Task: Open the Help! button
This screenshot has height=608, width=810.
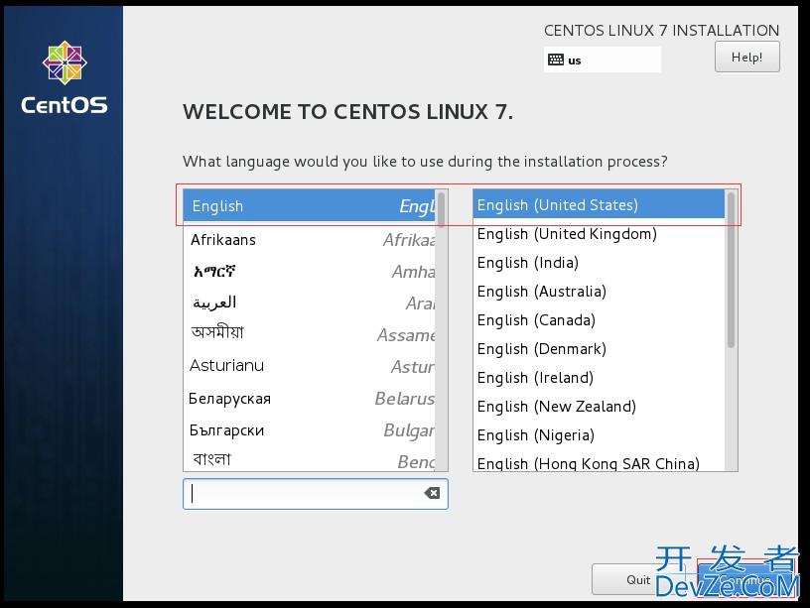Action: pos(747,57)
